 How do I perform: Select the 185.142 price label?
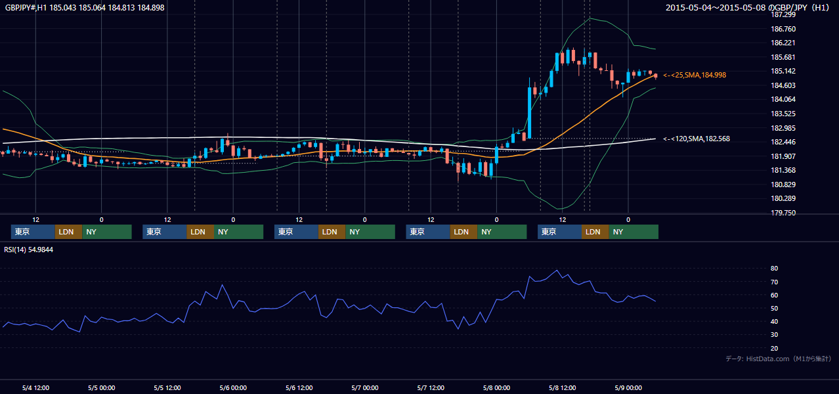pyautogui.click(x=783, y=71)
